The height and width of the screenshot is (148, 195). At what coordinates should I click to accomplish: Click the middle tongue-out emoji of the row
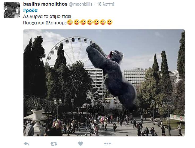[x=90, y=22]
